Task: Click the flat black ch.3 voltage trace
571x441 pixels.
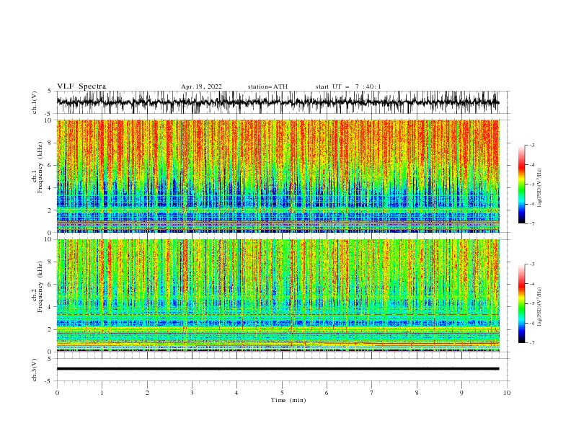Action: point(278,369)
